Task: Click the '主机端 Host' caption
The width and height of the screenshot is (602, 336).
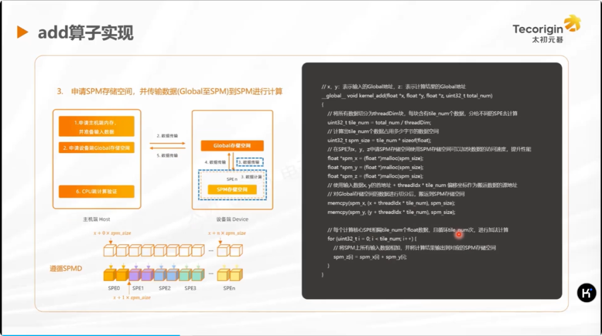Action: click(x=96, y=219)
